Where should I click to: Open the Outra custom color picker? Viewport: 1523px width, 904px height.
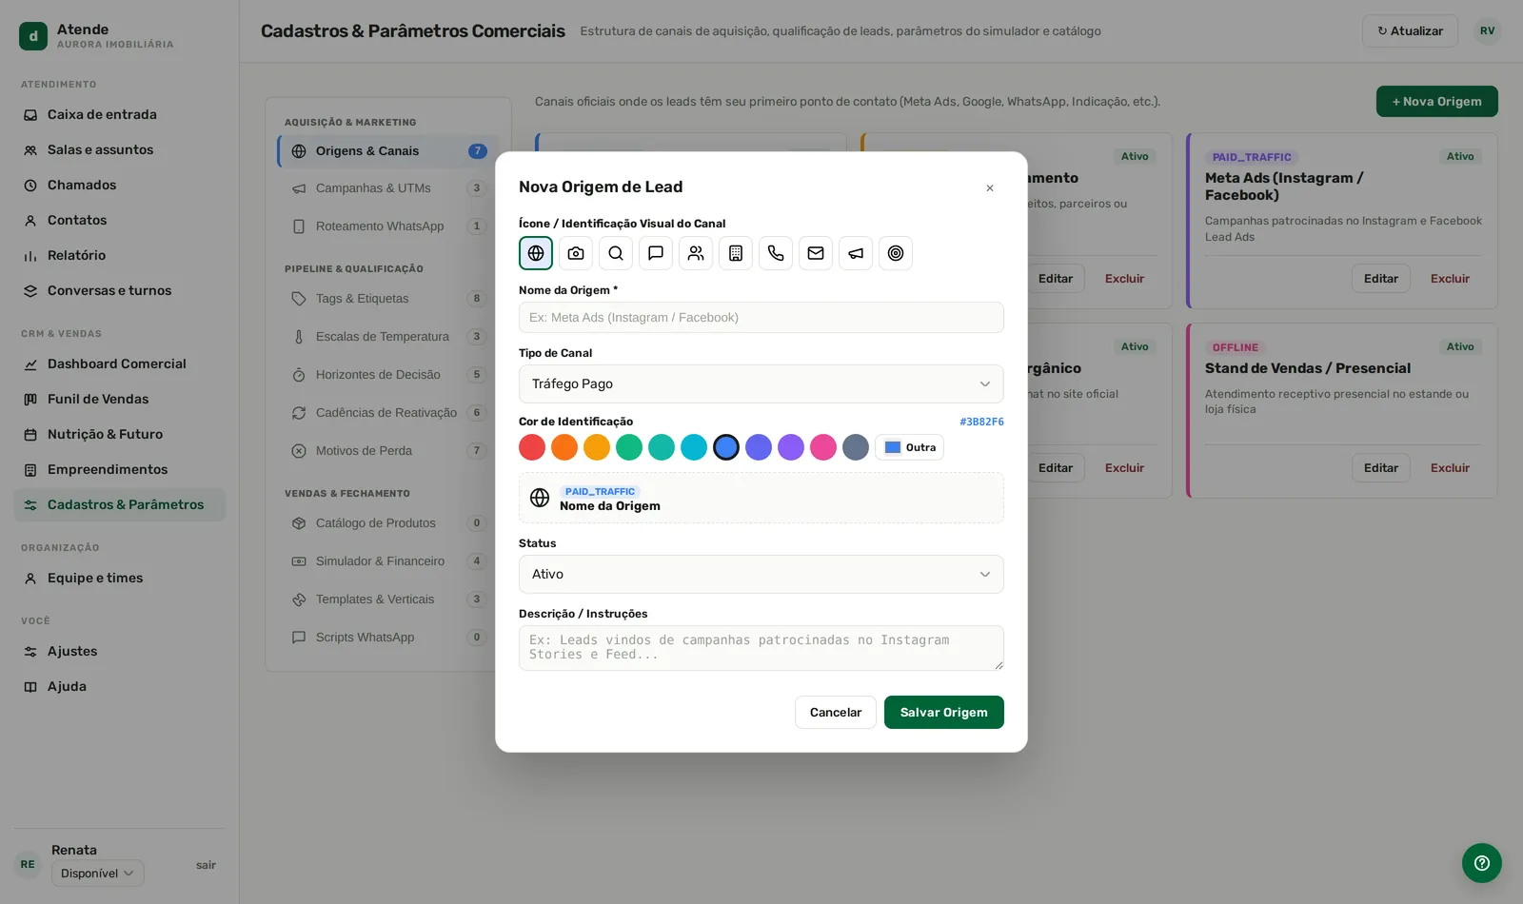(x=910, y=447)
